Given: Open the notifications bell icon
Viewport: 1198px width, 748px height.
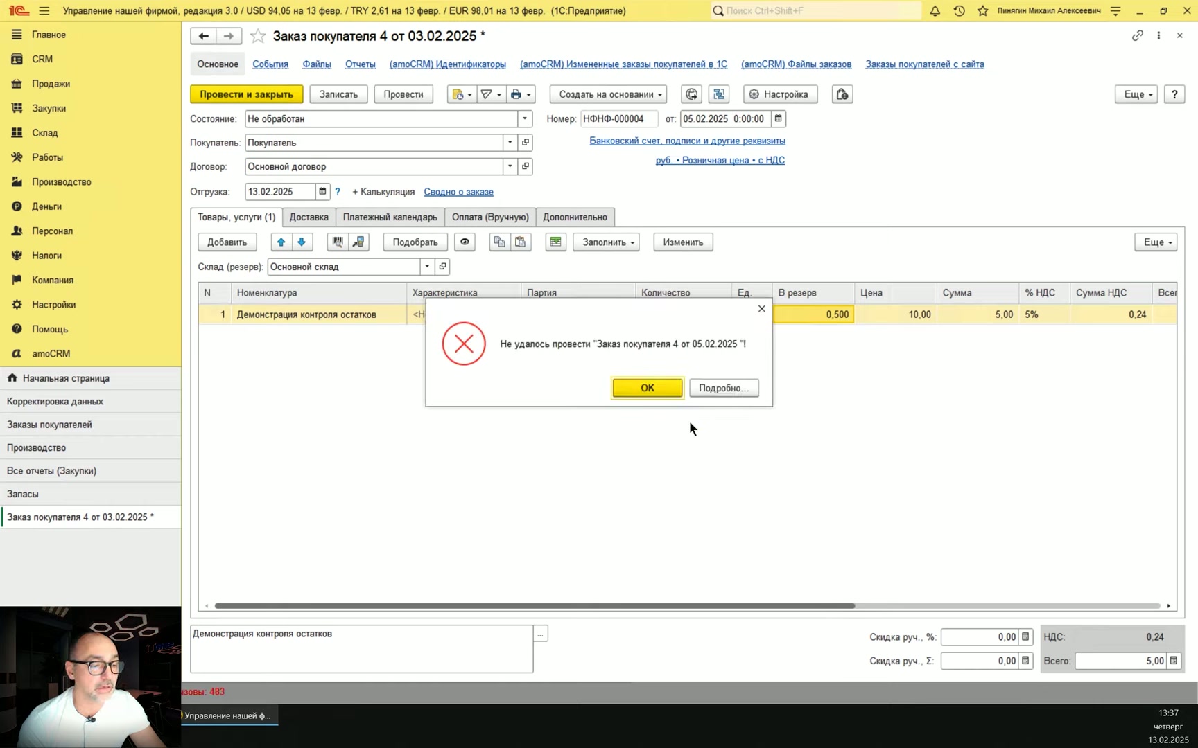Looking at the screenshot, I should click(935, 11).
